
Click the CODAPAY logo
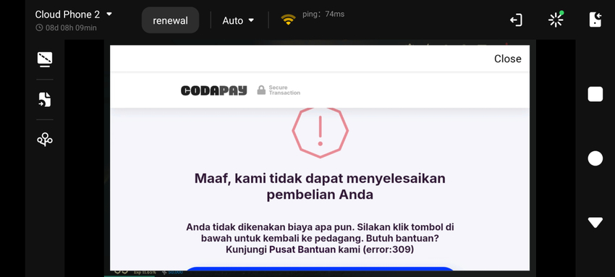(x=213, y=90)
